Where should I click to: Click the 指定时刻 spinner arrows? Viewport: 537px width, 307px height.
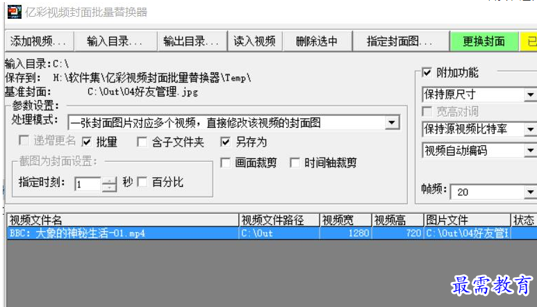(x=109, y=184)
